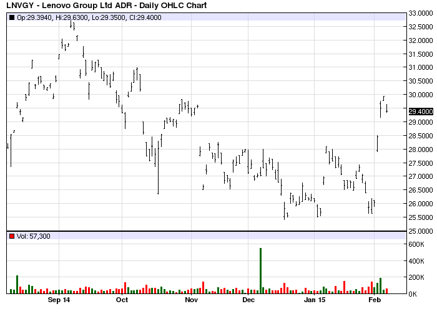Screen dimensions: 437x319
Task: Click the 600K volume axis label
Action: [x=417, y=245]
